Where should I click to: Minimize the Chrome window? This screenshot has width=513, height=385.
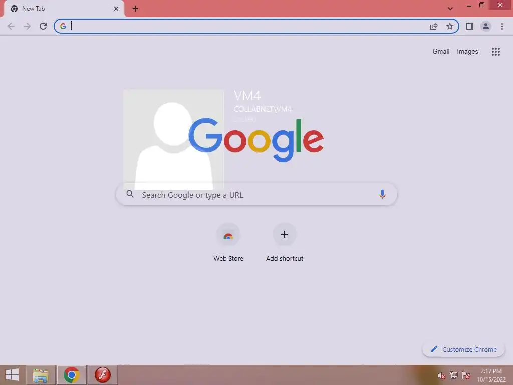tap(469, 6)
